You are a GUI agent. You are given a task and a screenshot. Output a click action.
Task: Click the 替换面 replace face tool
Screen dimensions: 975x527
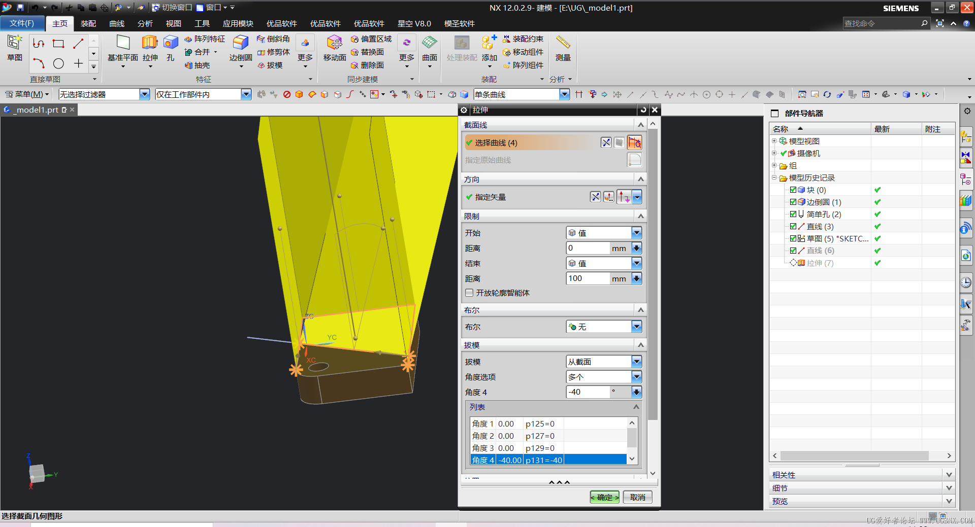[367, 52]
